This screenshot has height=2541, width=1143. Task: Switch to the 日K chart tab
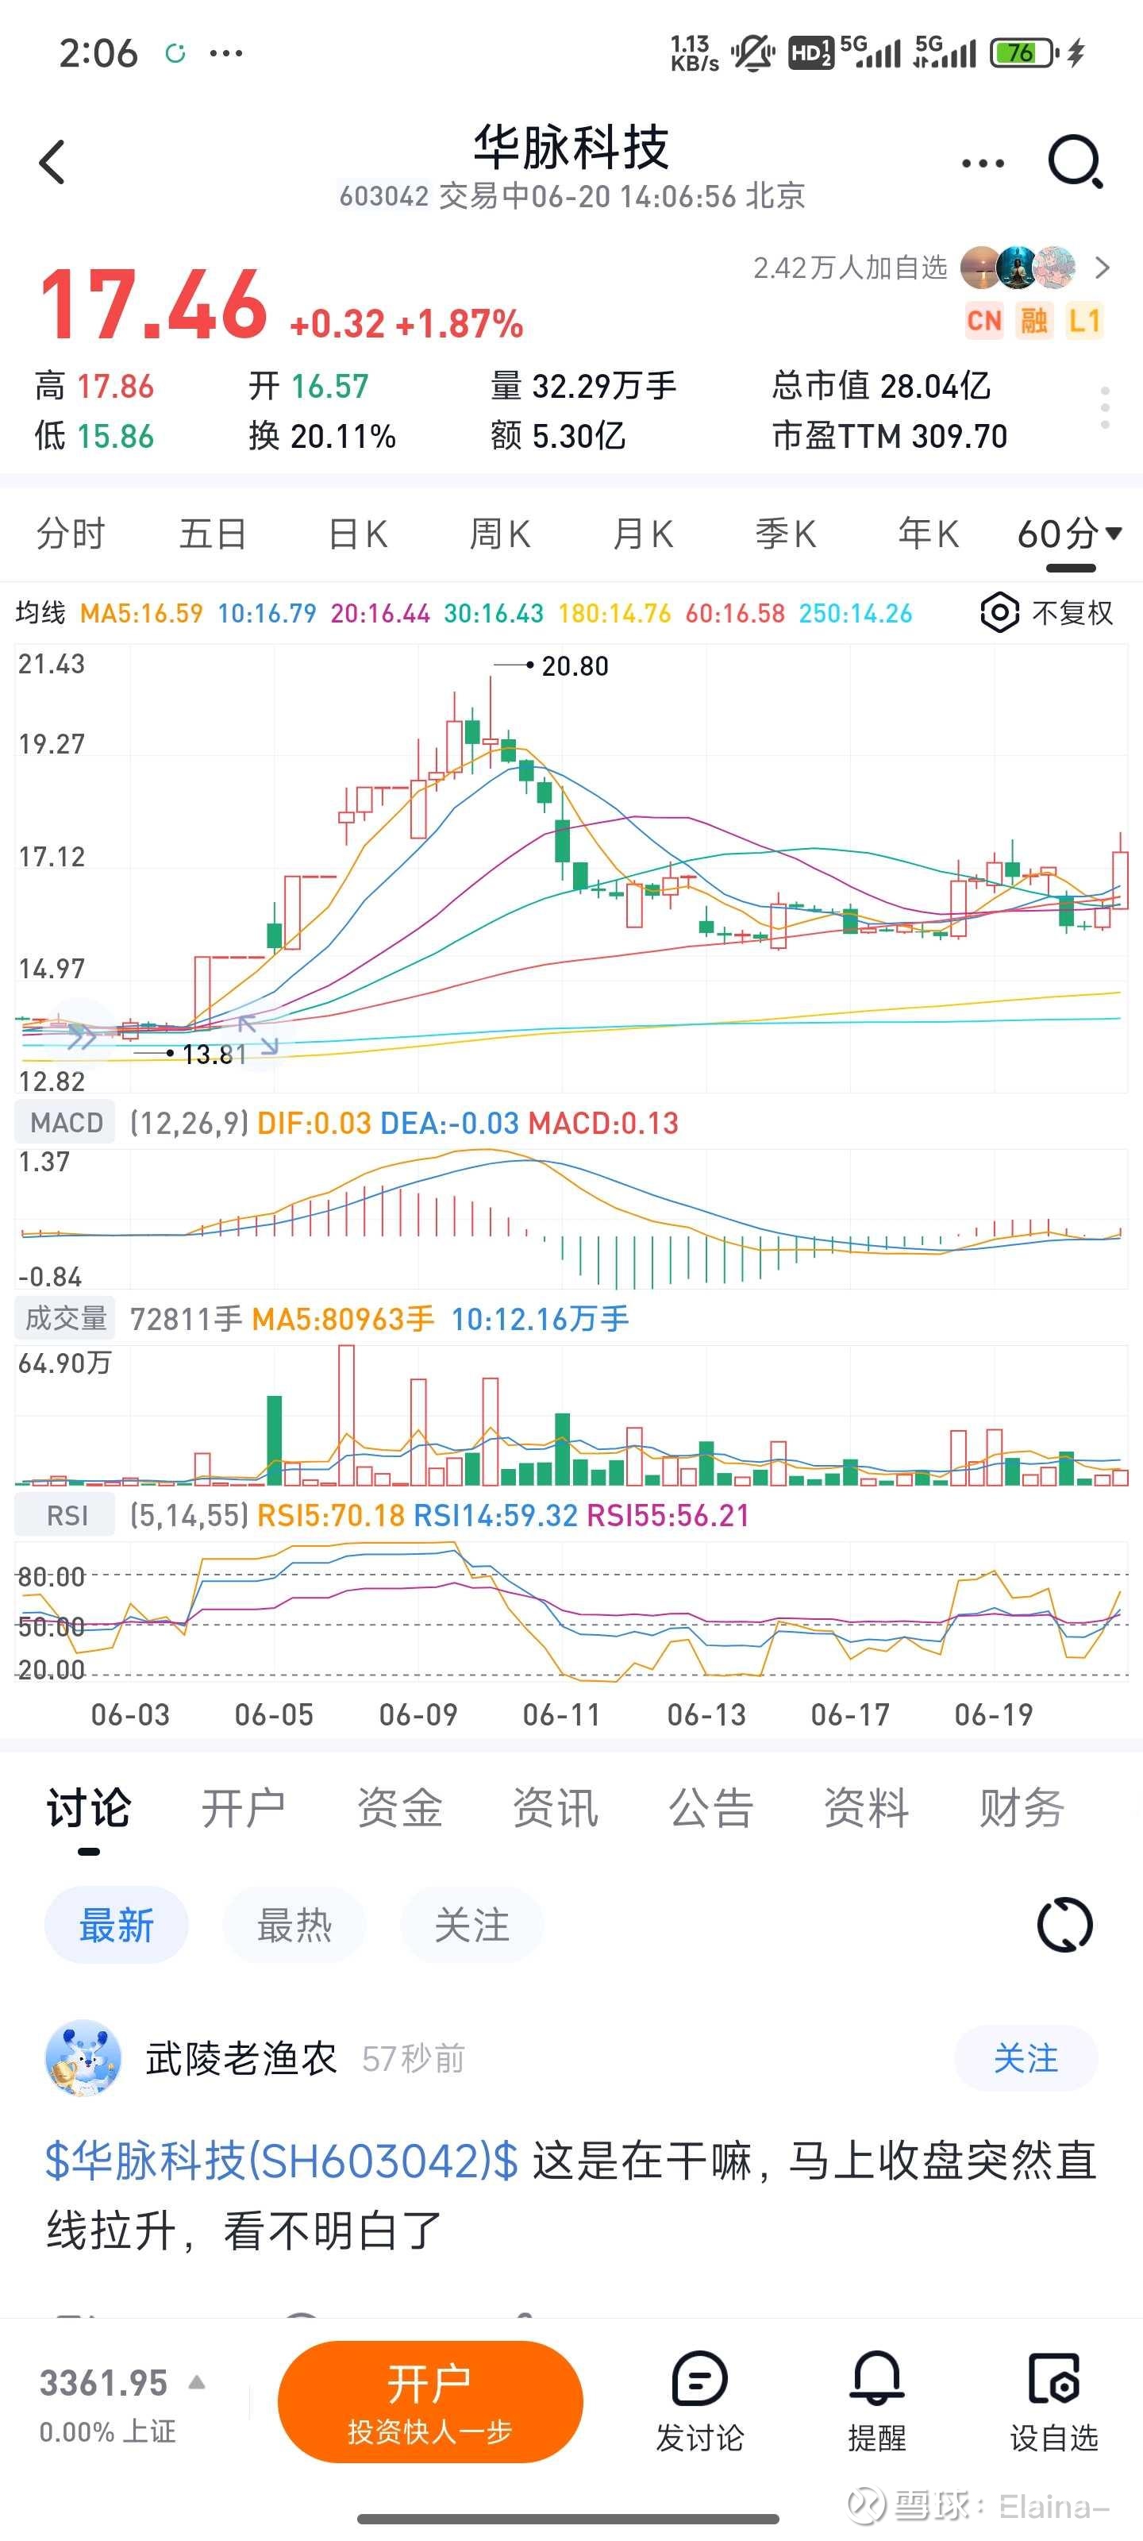pyautogui.click(x=357, y=534)
